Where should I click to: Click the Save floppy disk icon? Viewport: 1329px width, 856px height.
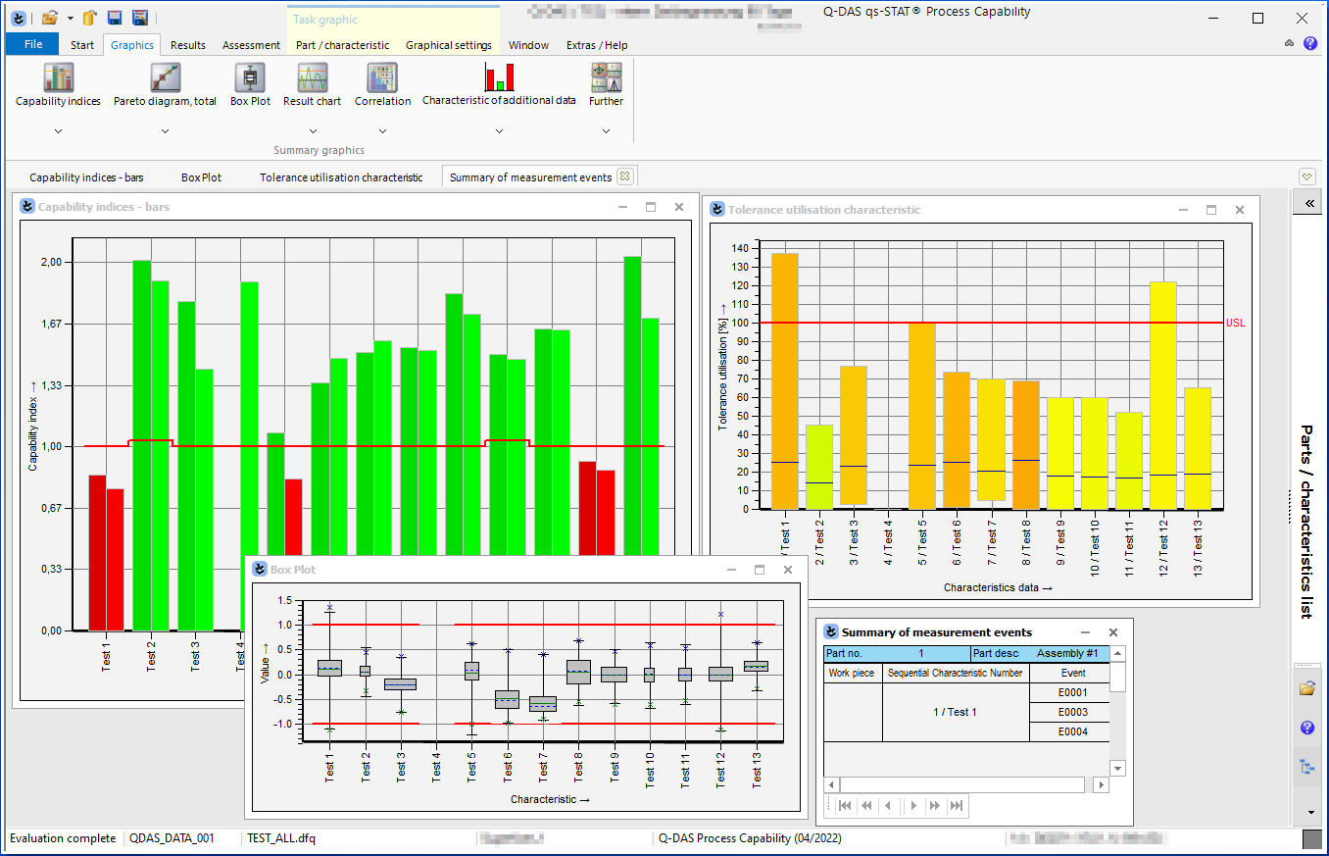(115, 18)
